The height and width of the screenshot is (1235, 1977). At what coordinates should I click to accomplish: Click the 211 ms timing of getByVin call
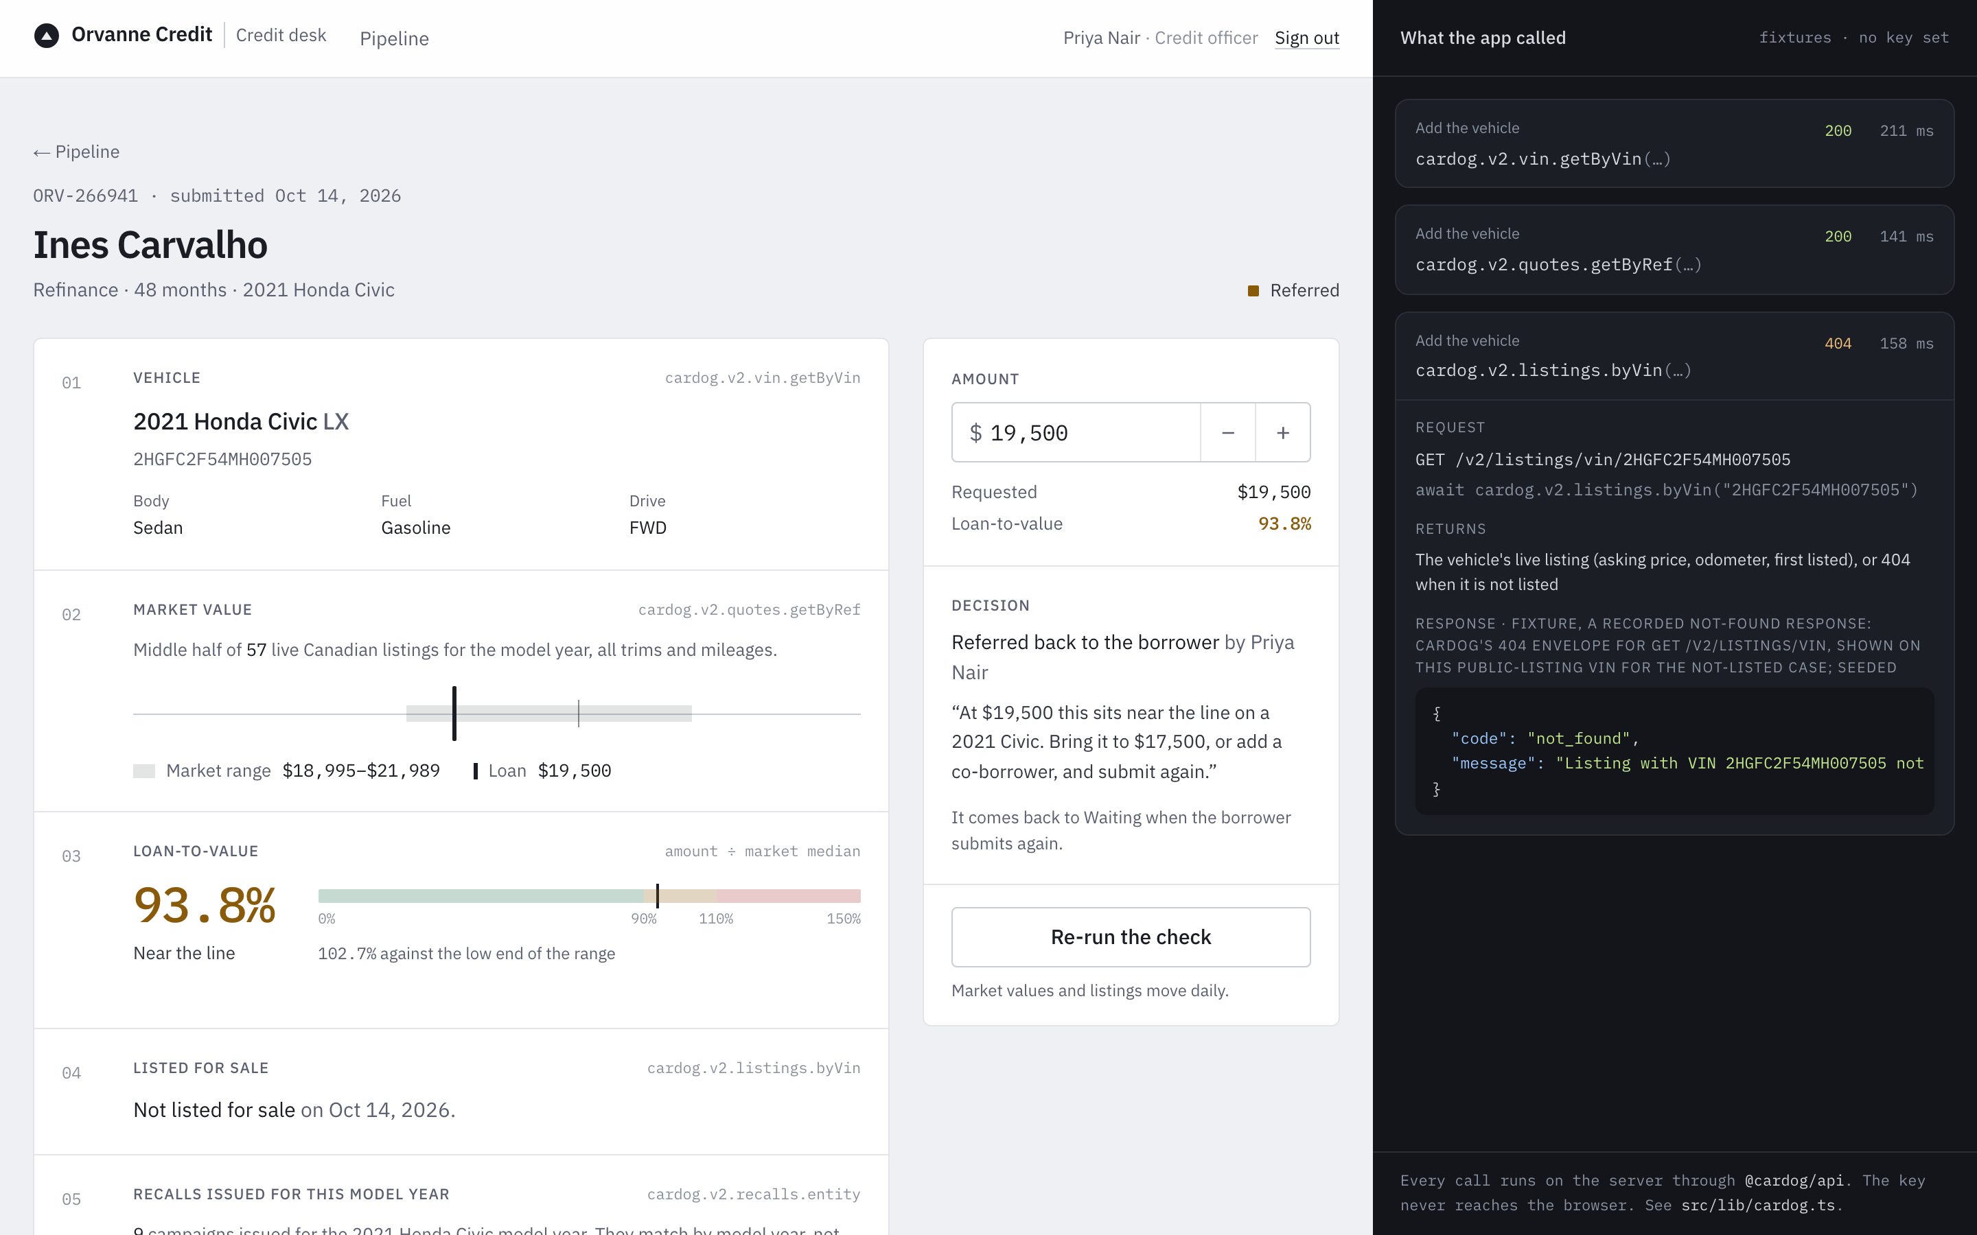click(x=1906, y=130)
